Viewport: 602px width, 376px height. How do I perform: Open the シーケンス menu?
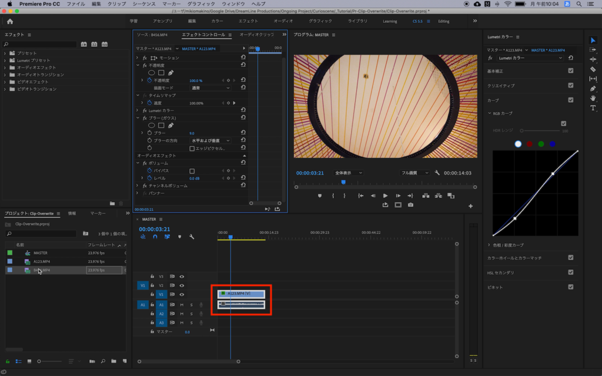click(x=143, y=4)
